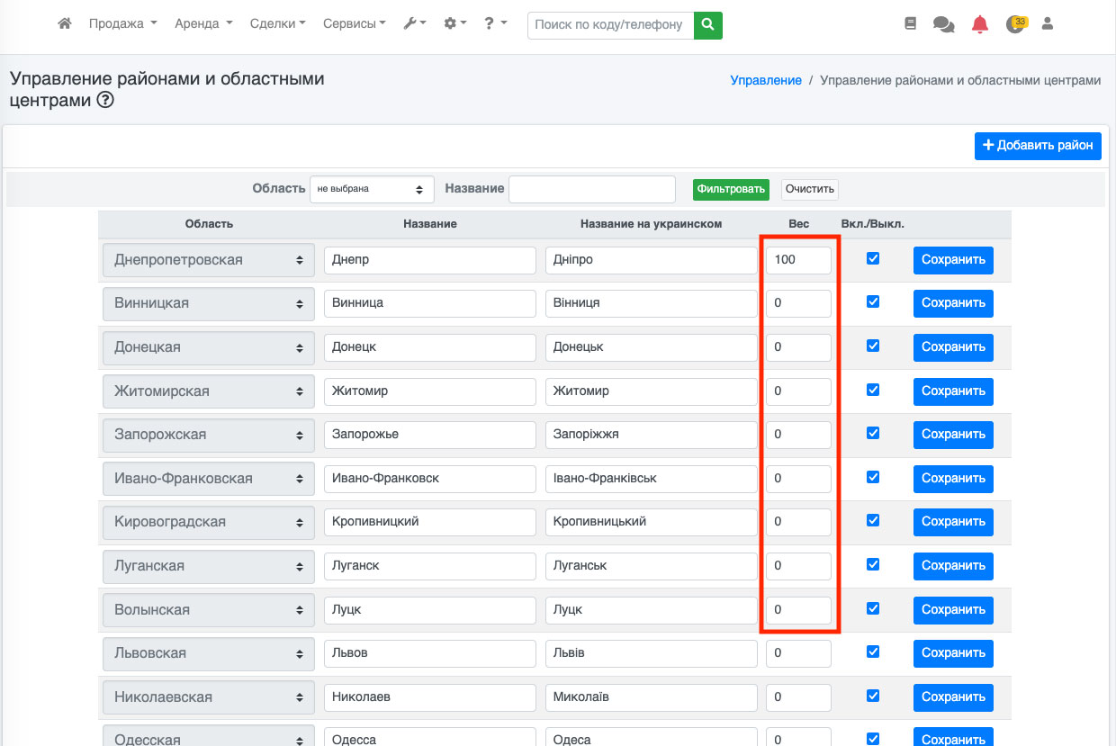Click the help circle next to page title
Viewport: 1116px width, 746px height.
(105, 101)
